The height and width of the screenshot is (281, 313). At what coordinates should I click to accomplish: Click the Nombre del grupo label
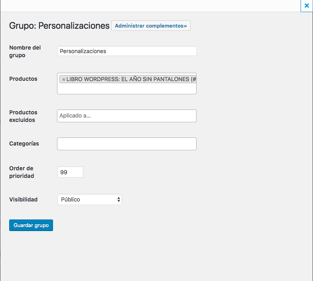click(x=25, y=51)
